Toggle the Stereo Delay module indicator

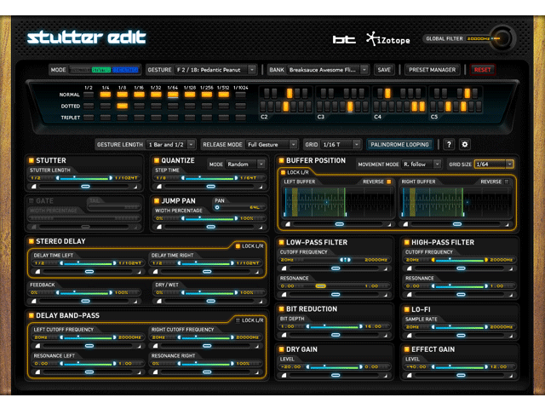click(32, 241)
